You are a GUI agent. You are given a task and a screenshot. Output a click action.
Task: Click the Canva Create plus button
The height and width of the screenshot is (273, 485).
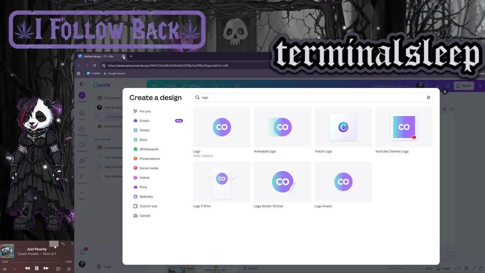point(82,96)
